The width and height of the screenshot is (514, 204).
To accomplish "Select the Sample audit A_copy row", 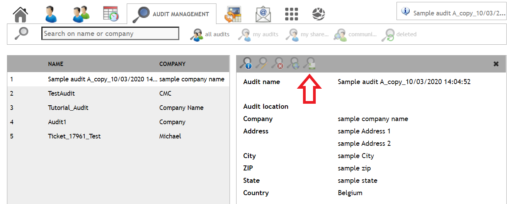I will [119, 79].
